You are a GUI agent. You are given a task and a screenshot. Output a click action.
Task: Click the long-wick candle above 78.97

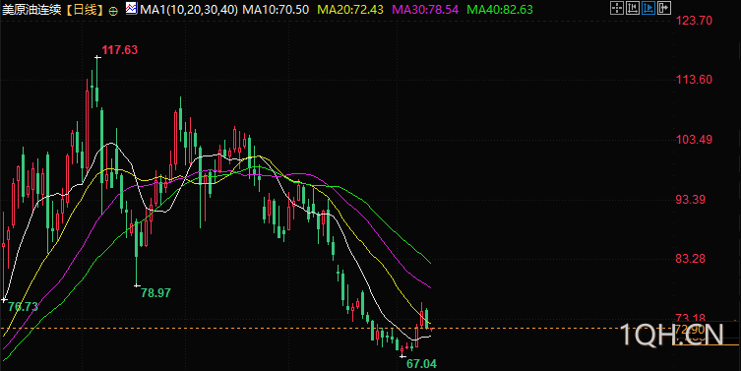coord(136,253)
